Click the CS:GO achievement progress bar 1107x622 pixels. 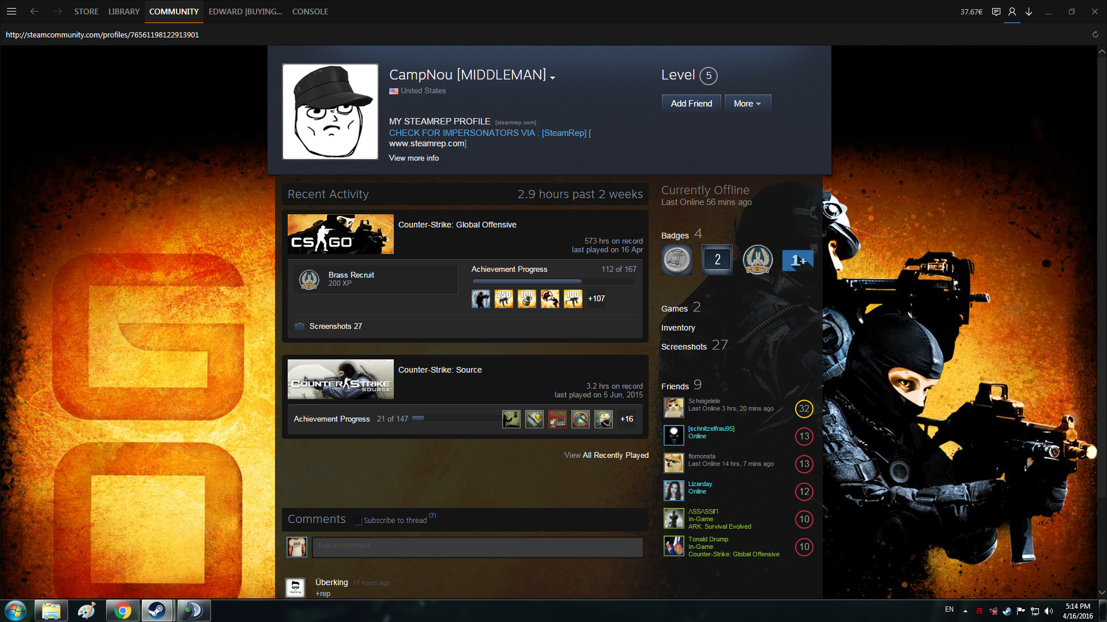(553, 282)
